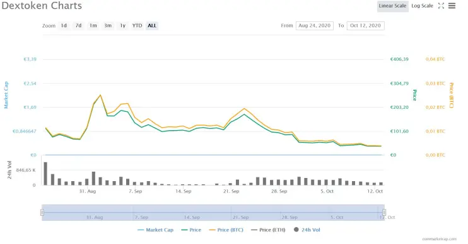Click the 0,02 BTC axis label
Viewport: 468px width, 244px height.
[435, 108]
